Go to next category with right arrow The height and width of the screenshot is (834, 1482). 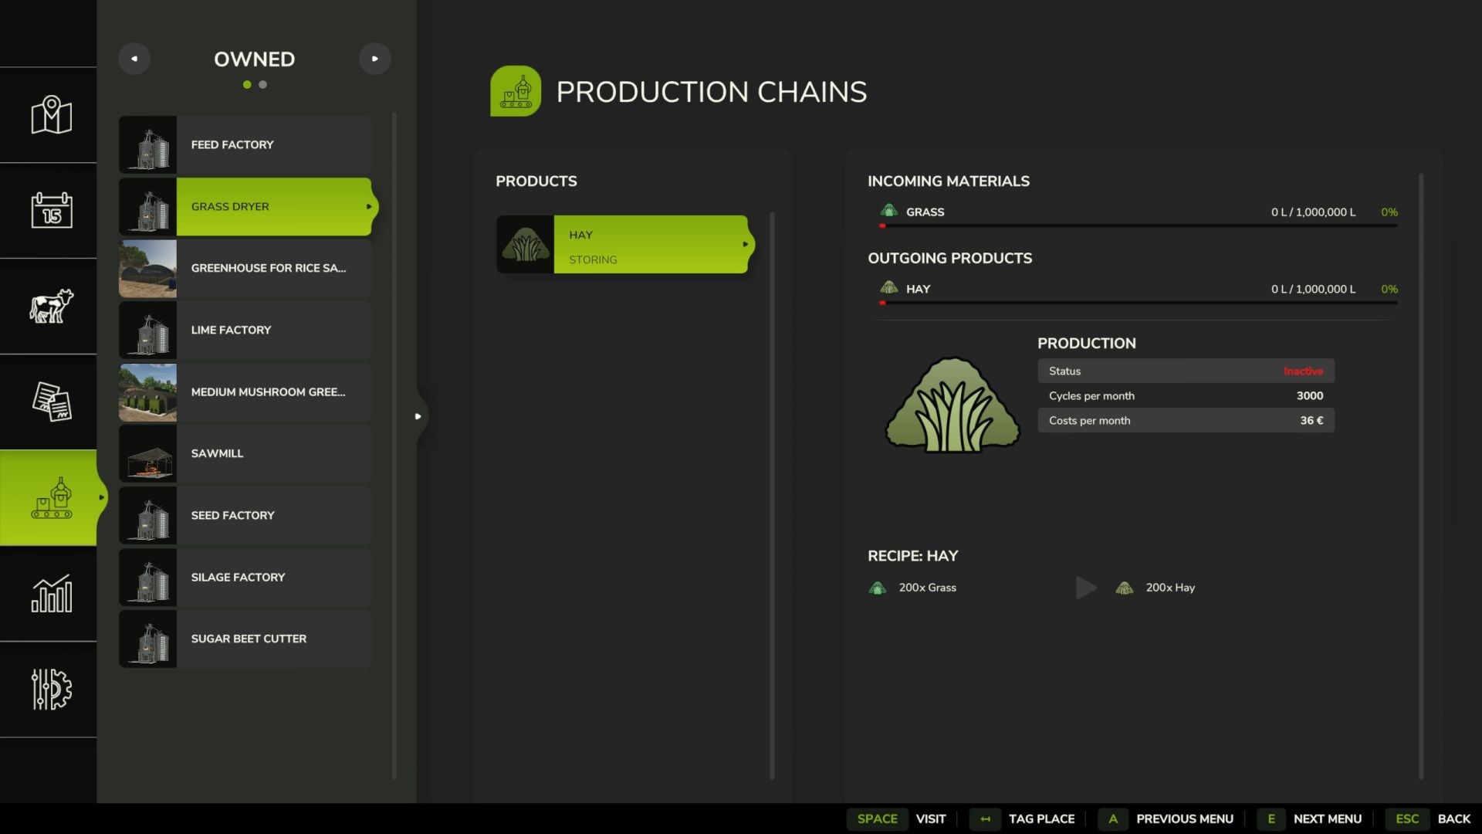point(375,59)
